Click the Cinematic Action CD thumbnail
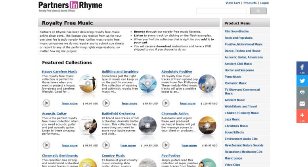 point(207,126)
